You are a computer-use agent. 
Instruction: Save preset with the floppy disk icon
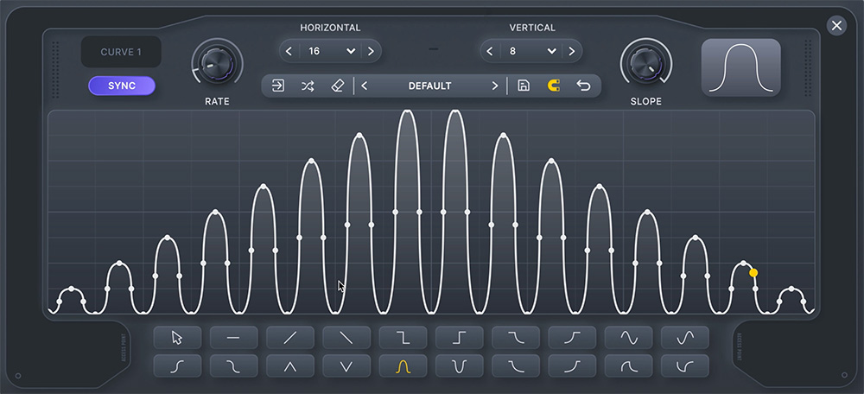[x=524, y=86]
